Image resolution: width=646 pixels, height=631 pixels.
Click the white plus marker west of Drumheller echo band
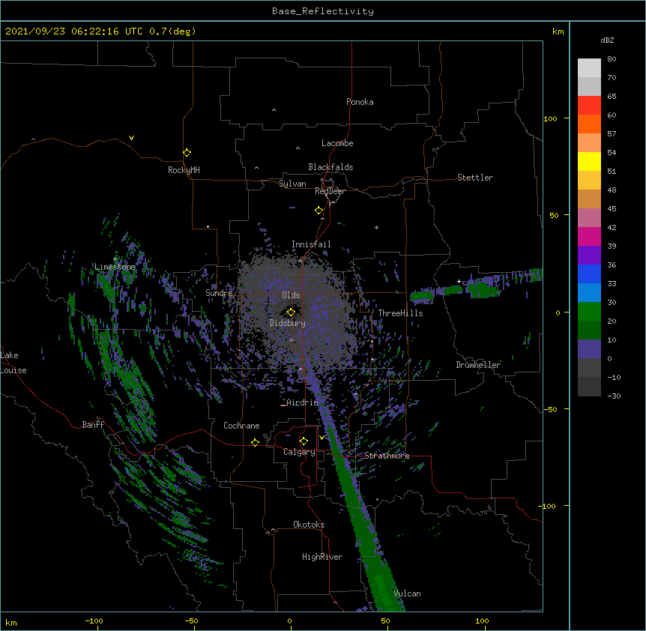click(x=459, y=281)
